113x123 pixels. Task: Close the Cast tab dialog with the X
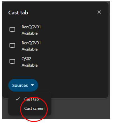(99, 12)
